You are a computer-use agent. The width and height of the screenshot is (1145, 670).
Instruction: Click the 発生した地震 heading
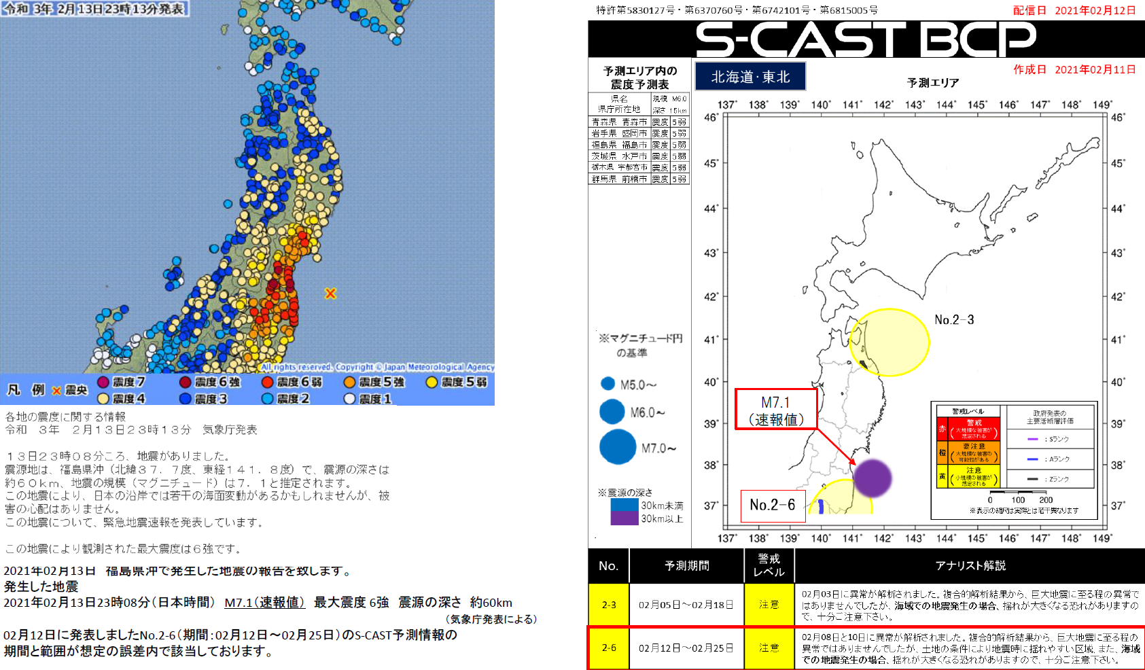coord(41,586)
